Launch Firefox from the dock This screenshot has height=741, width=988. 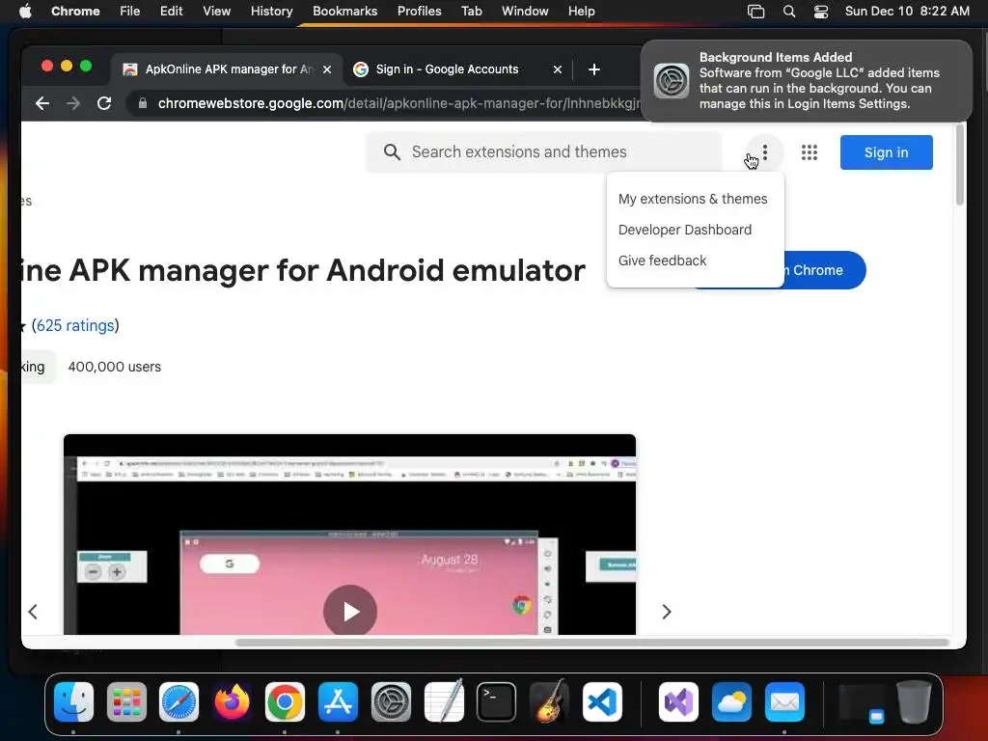[232, 701]
